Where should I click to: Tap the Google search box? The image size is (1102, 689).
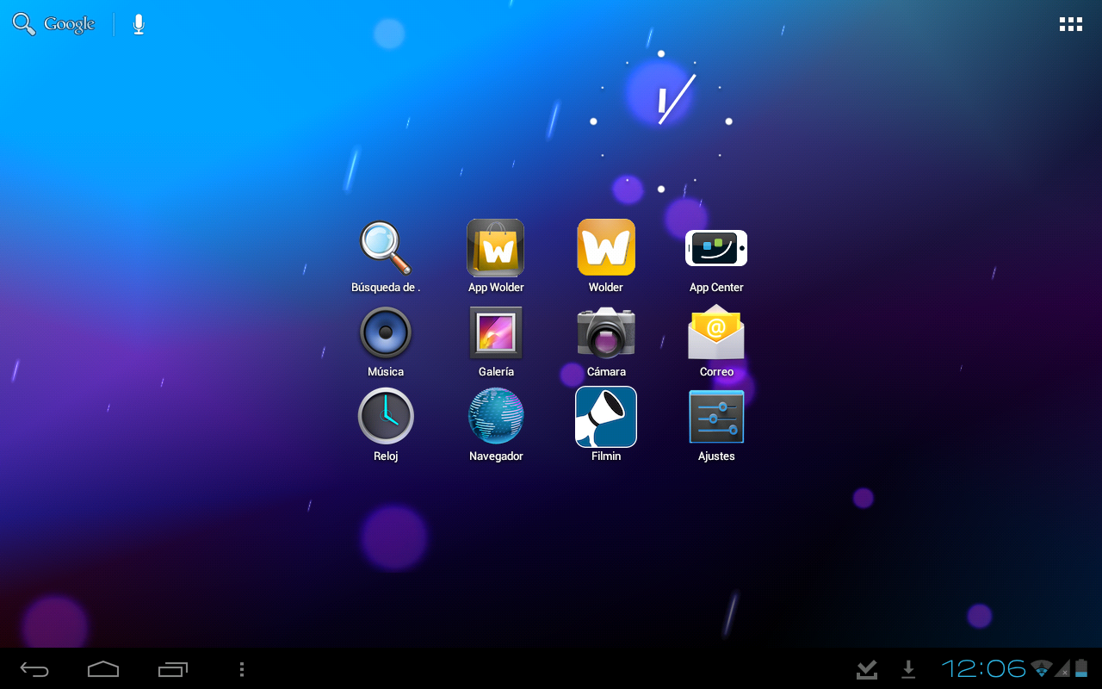point(55,24)
